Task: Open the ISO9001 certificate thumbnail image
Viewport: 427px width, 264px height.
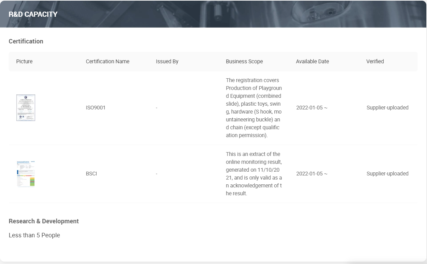Action: click(26, 108)
